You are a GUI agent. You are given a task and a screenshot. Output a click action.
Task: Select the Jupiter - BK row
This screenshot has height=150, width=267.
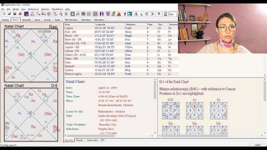click(x=121, y=47)
